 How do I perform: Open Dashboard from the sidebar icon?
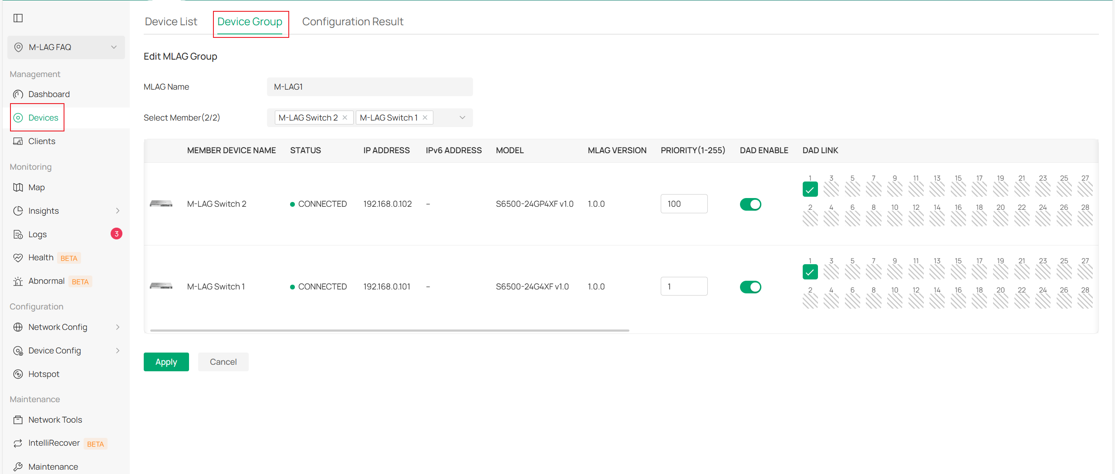(18, 94)
